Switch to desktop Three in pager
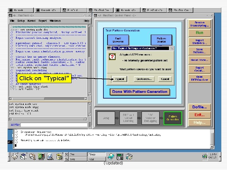The image size is (227, 170). 96,154
